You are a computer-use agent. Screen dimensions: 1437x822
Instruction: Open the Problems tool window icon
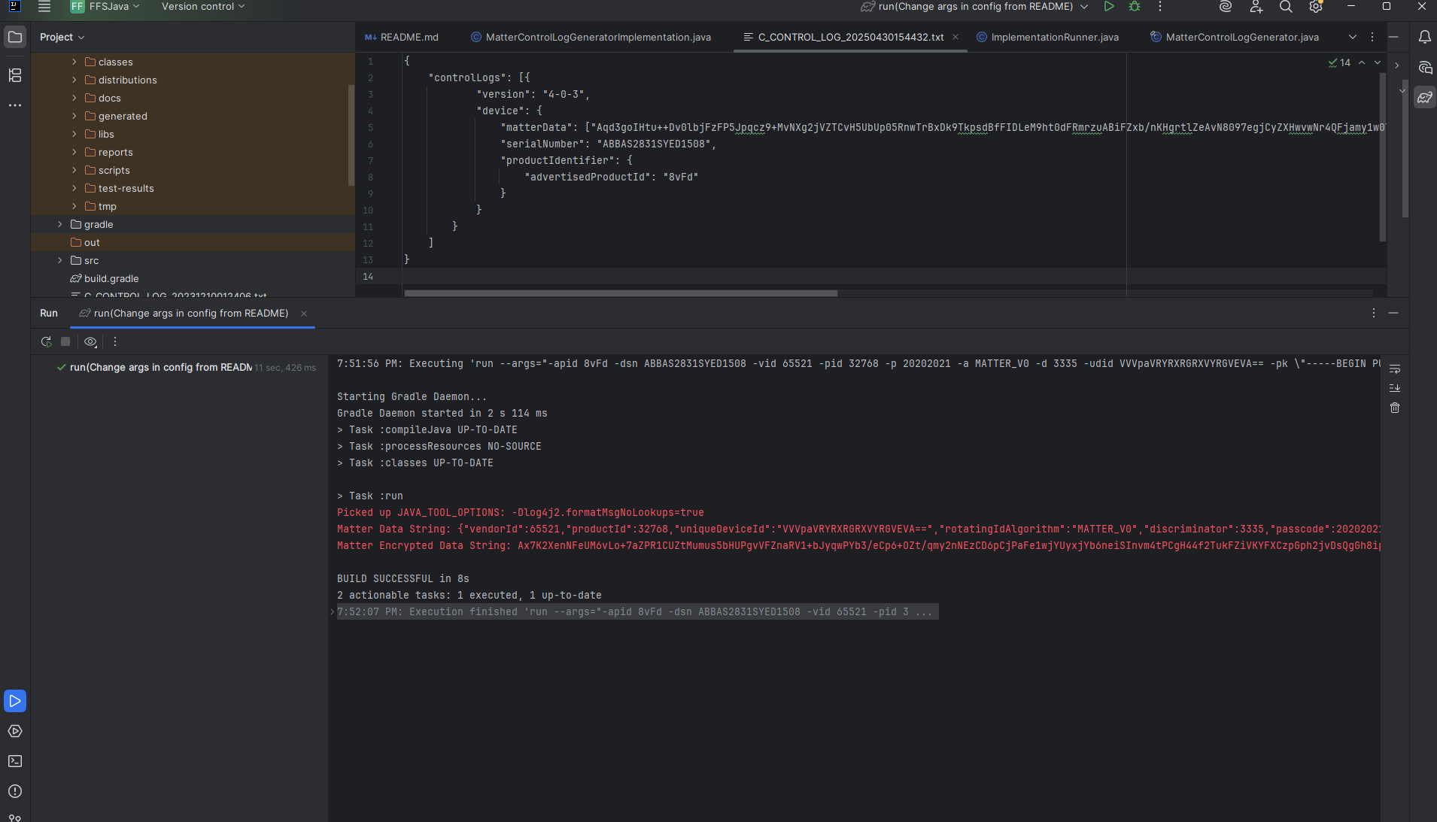tap(15, 792)
